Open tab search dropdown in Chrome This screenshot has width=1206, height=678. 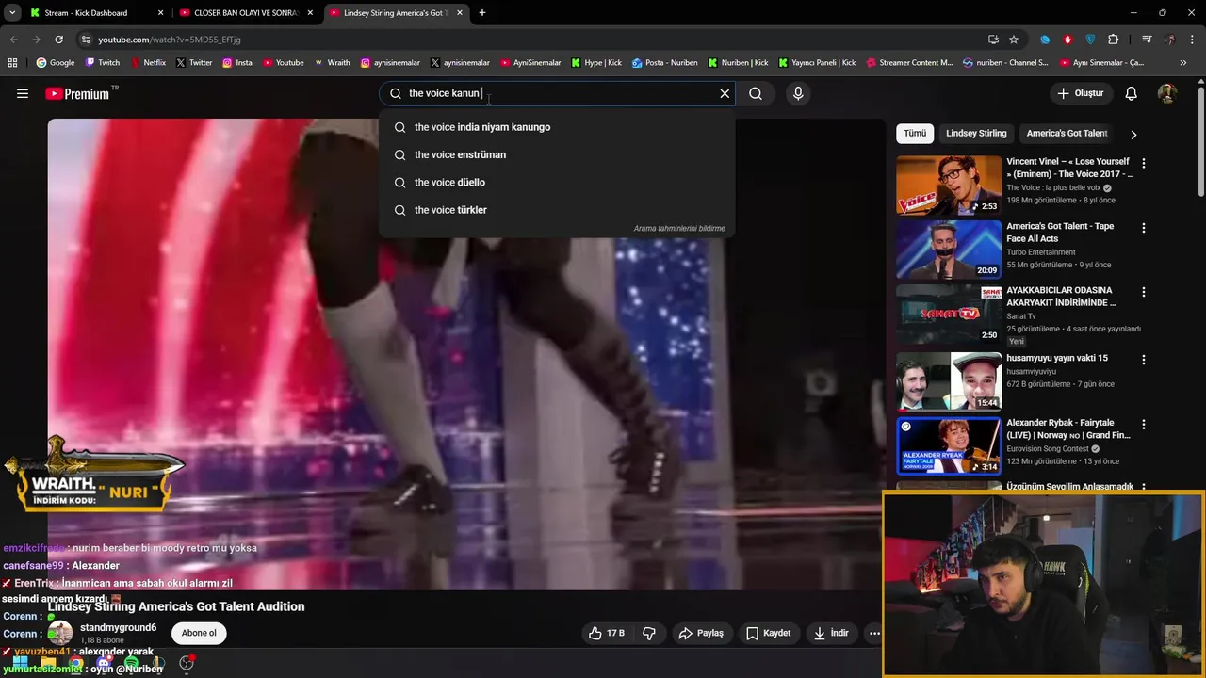[12, 13]
